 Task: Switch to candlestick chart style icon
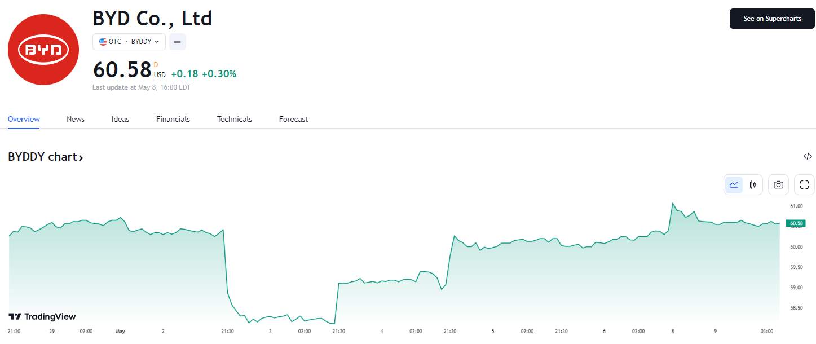pyautogui.click(x=753, y=184)
